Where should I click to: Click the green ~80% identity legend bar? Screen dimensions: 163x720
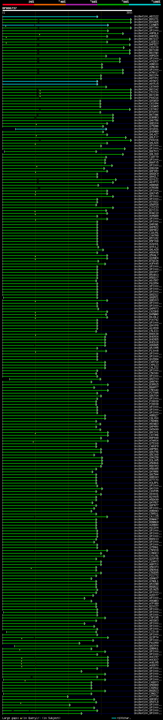pyautogui.click(x=113, y=5)
